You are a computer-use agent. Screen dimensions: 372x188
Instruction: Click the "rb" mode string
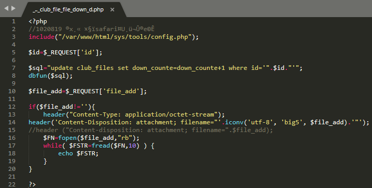[x=125, y=138]
